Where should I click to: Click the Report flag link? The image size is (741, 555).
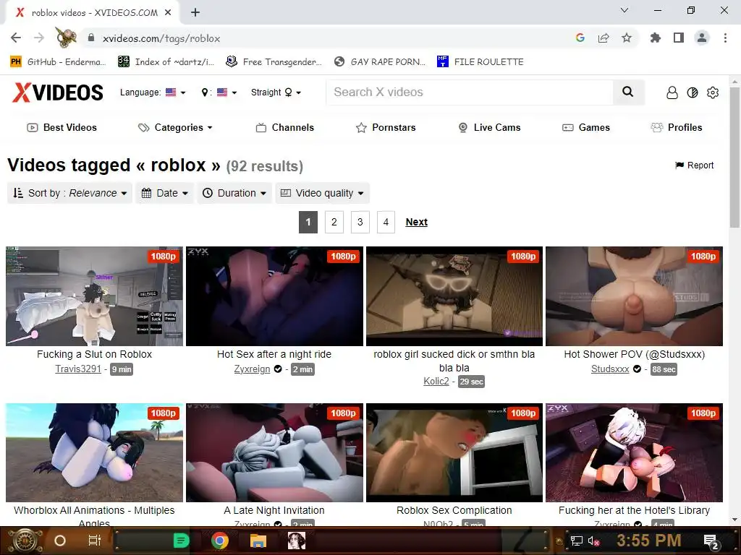pyautogui.click(x=694, y=165)
